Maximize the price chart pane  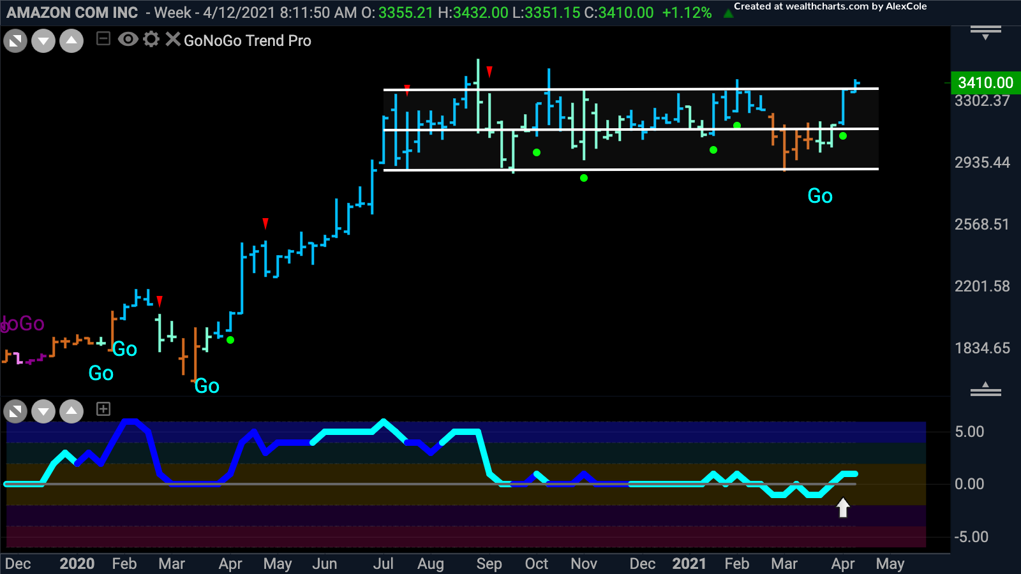15,41
